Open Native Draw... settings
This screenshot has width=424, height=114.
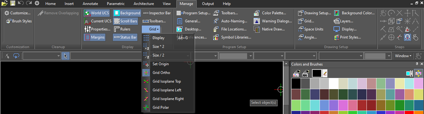(270, 29)
